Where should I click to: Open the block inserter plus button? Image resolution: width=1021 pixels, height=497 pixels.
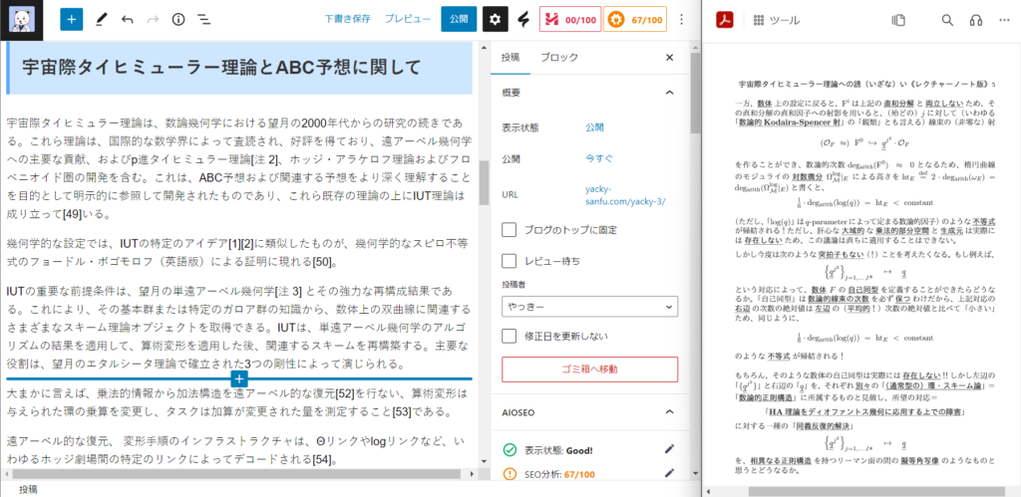coord(71,20)
